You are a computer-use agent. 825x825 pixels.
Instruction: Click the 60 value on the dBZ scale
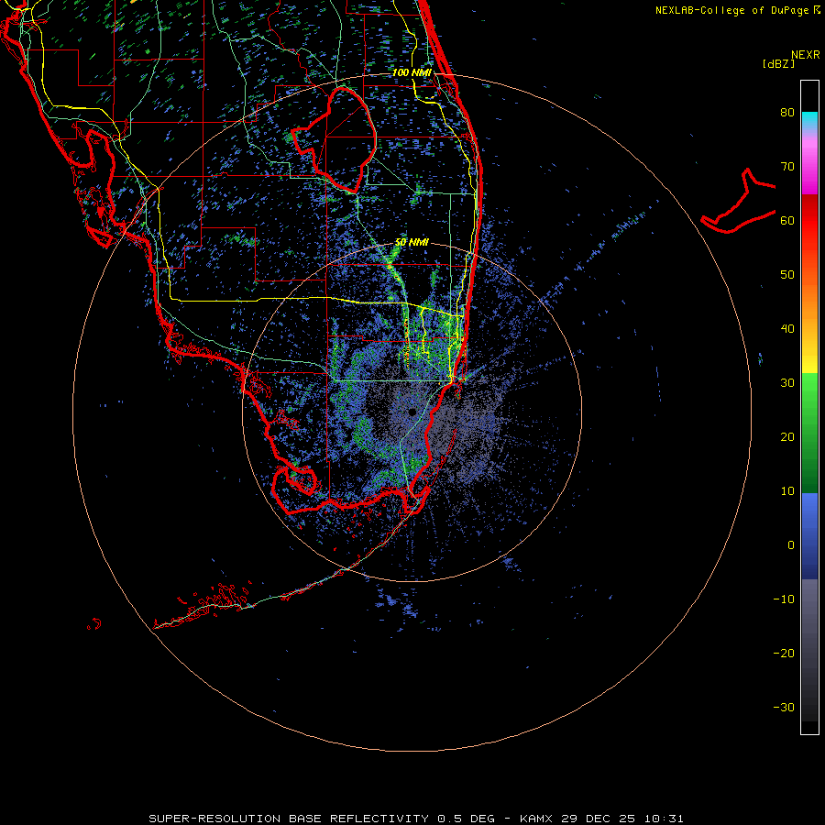[x=787, y=221]
